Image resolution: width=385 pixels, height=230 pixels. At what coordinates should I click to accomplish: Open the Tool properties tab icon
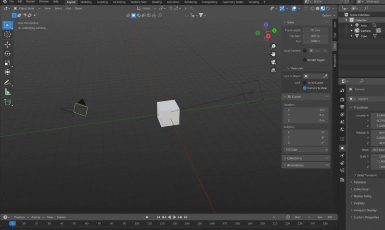[x=342, y=90]
